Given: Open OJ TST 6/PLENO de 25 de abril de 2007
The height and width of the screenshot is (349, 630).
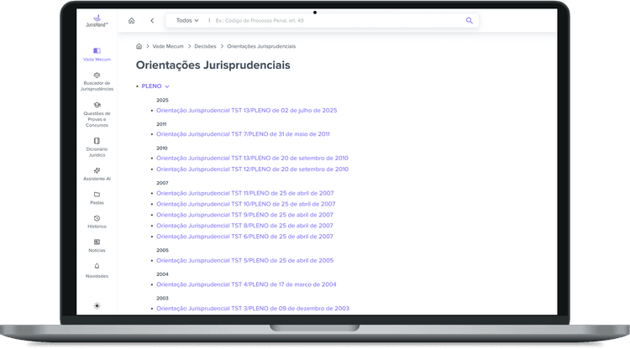Looking at the screenshot, I should pos(244,237).
